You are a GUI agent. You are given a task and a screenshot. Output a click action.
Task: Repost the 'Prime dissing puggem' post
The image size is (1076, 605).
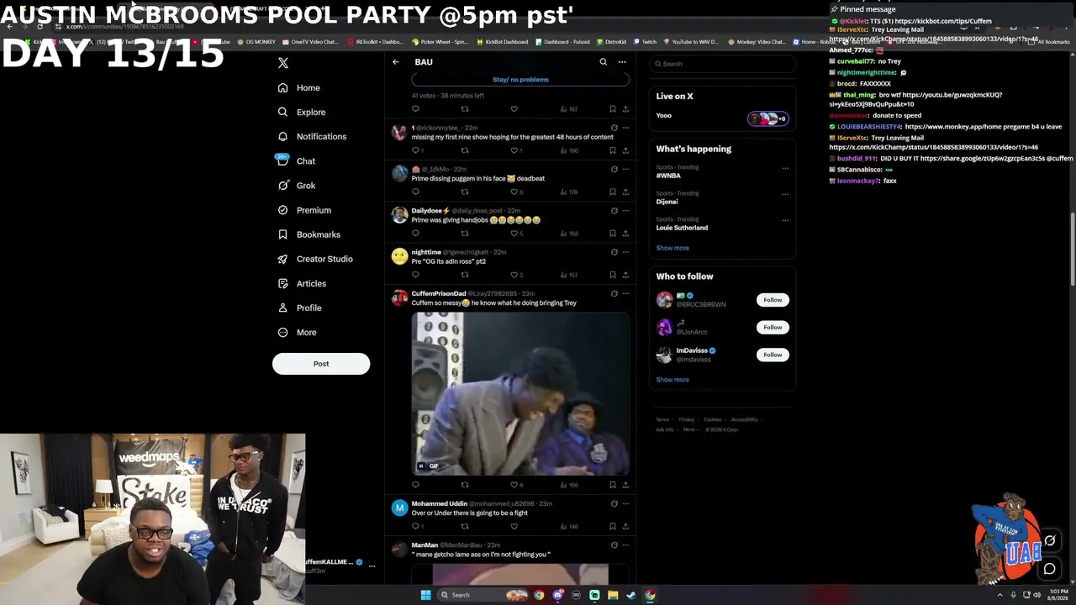(x=465, y=192)
